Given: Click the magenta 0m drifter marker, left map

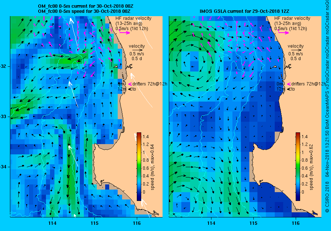Looking at the screenshot, I should 130,84.
